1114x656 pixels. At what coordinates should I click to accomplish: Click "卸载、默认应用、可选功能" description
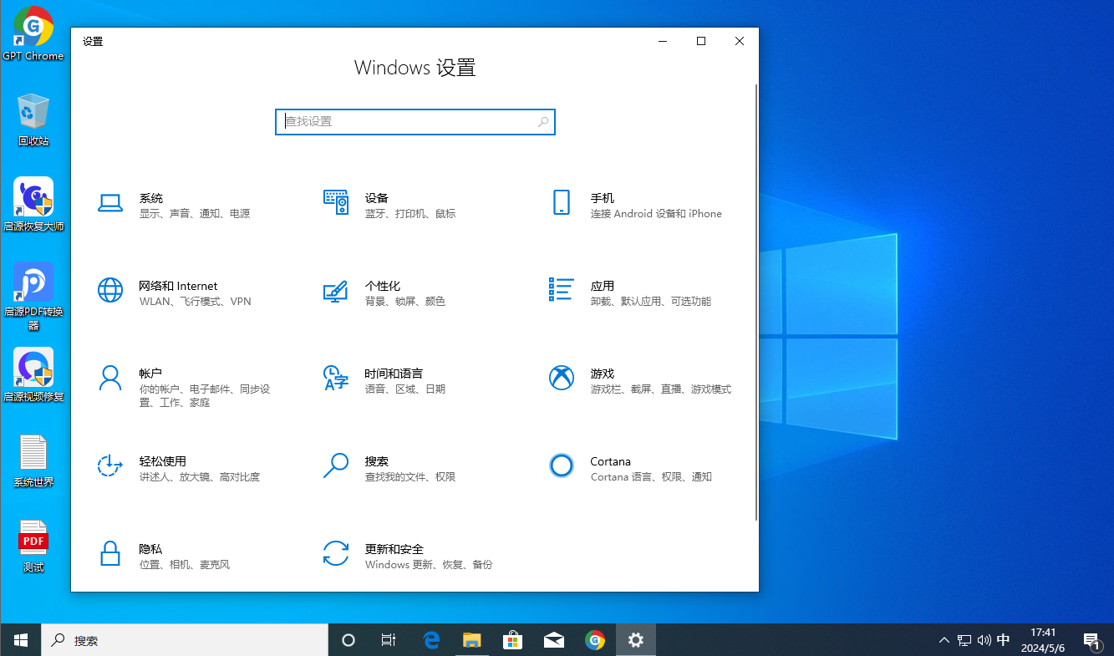651,302
